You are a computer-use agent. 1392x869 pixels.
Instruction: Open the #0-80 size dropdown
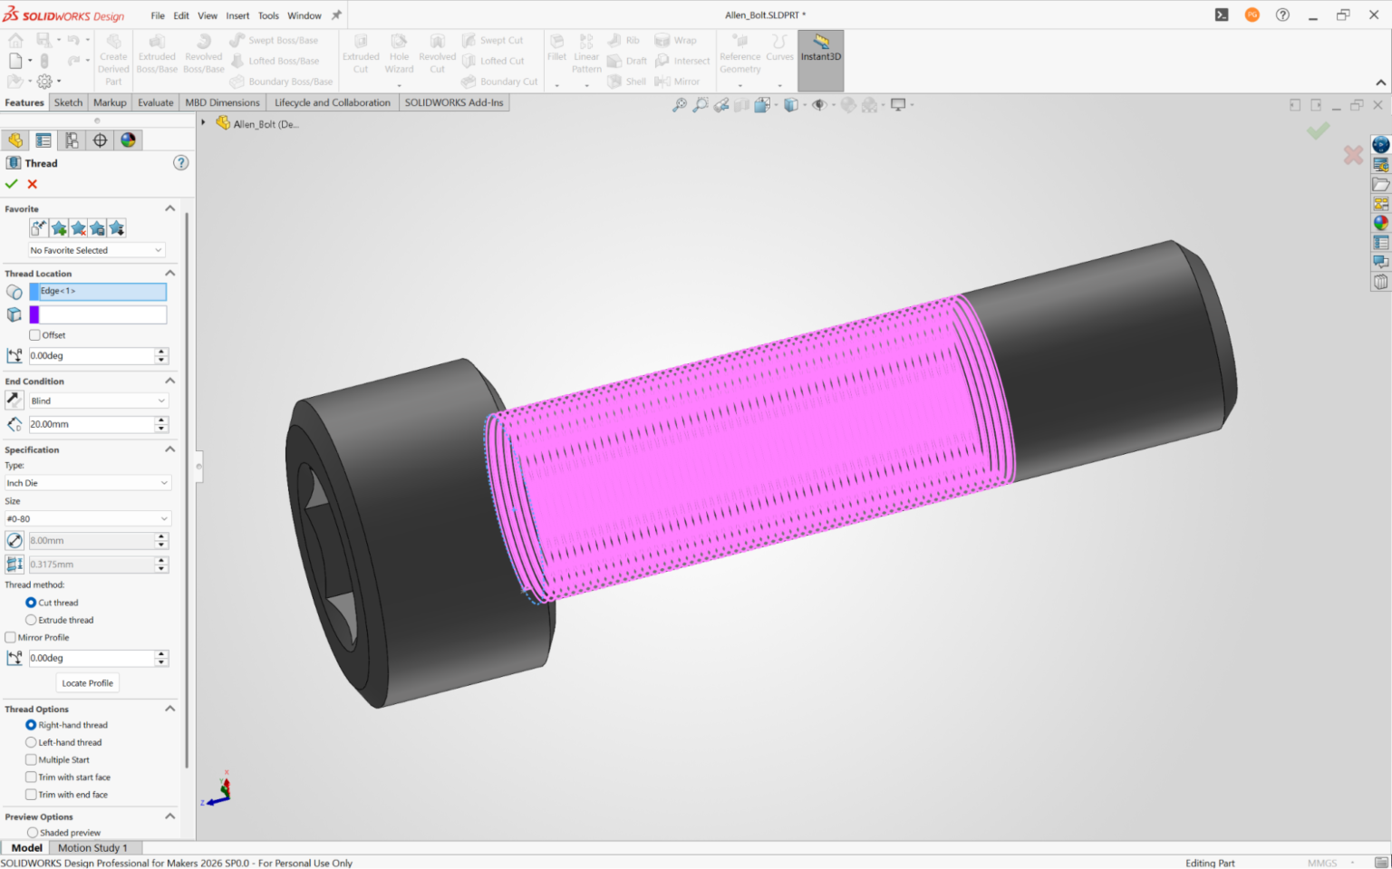pos(88,518)
